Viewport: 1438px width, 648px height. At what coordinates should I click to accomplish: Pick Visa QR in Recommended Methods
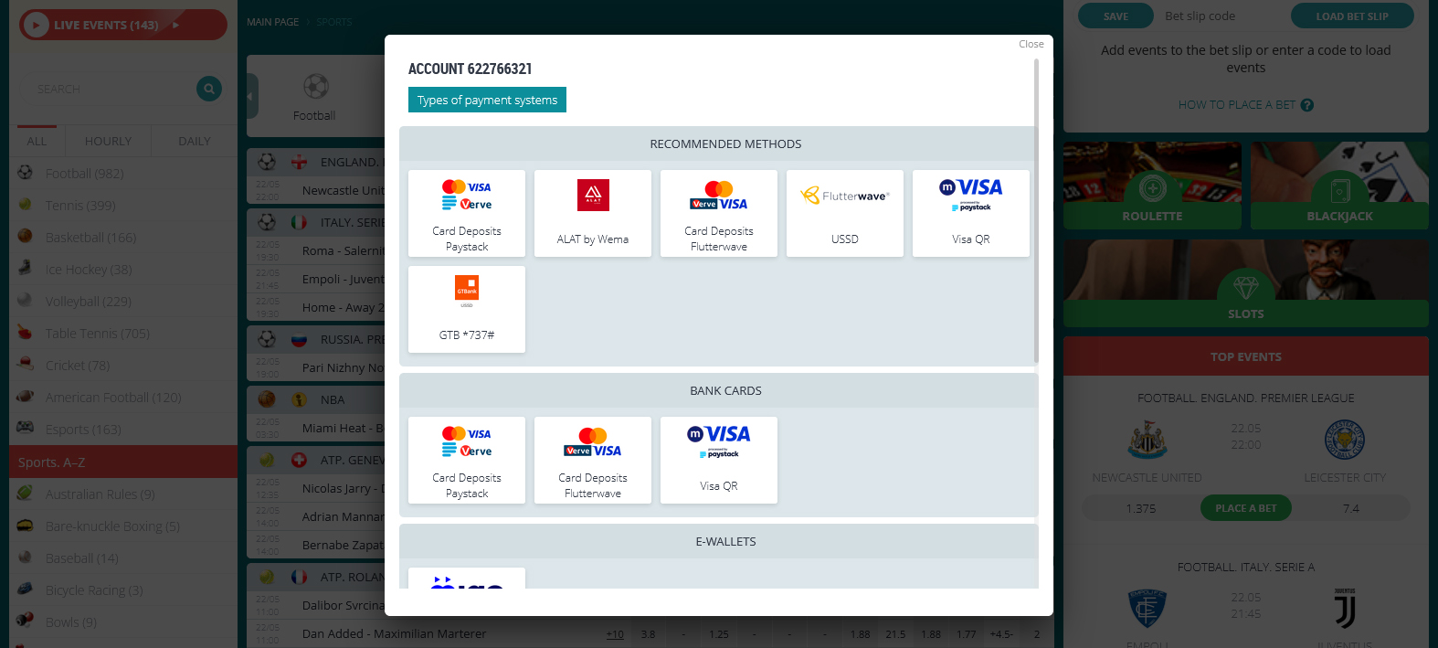pos(971,213)
